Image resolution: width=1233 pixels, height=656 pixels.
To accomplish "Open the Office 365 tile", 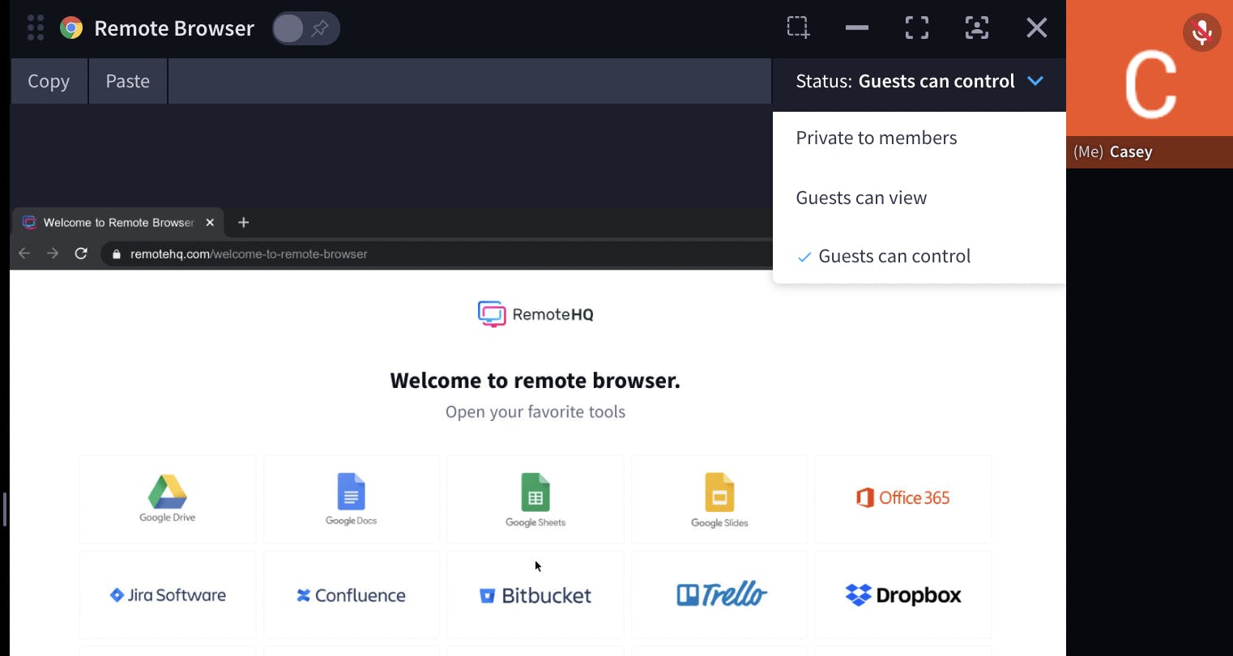I will click(903, 499).
